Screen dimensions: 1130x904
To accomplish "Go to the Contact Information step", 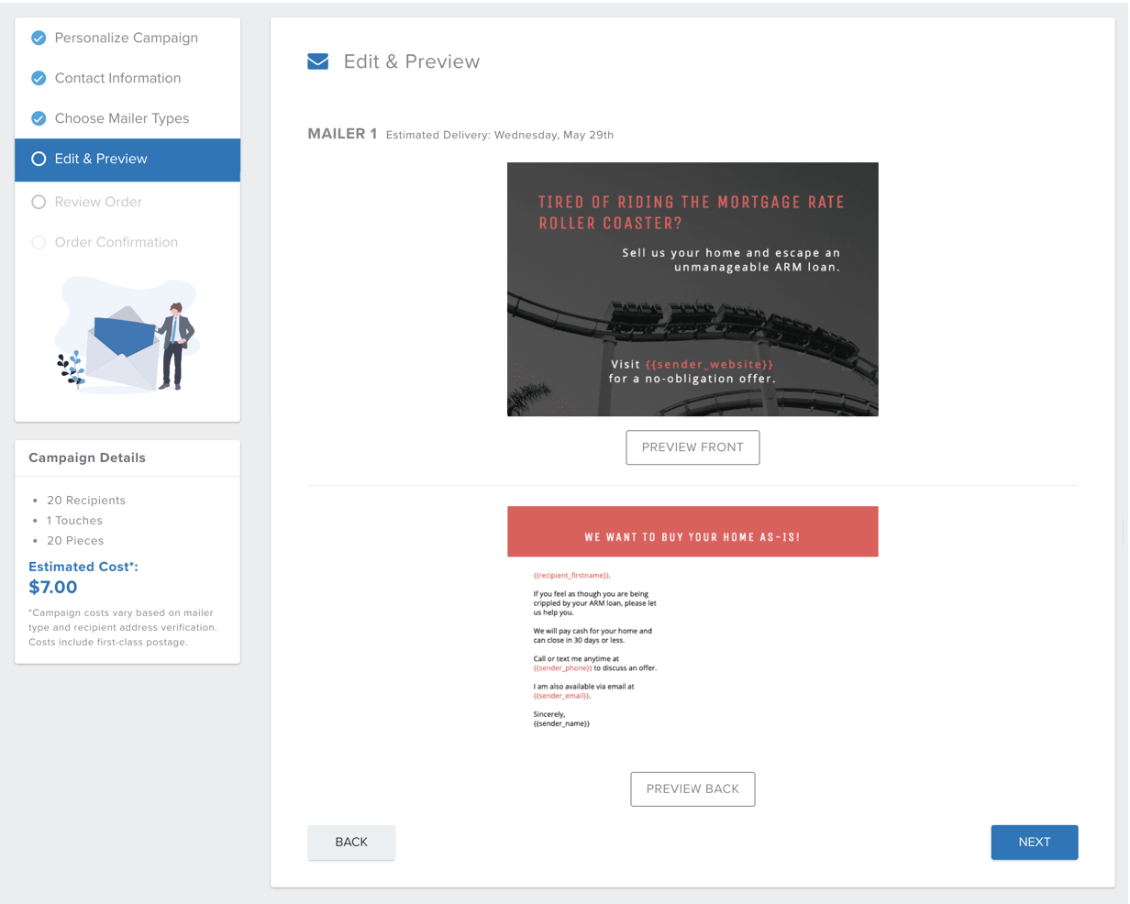I will (117, 78).
